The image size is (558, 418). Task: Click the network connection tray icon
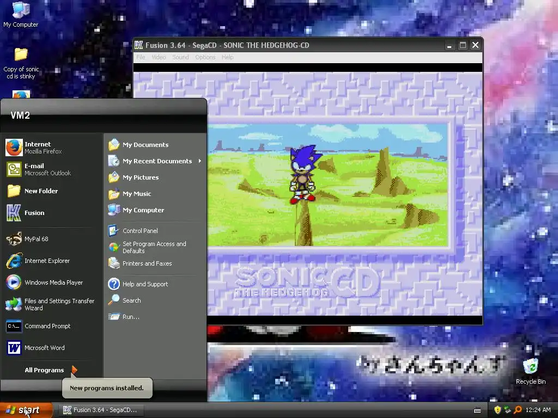click(507, 410)
